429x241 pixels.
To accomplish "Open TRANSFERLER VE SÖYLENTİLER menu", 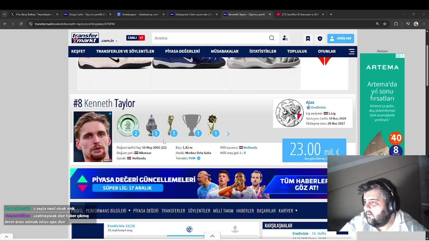I will coord(125,52).
